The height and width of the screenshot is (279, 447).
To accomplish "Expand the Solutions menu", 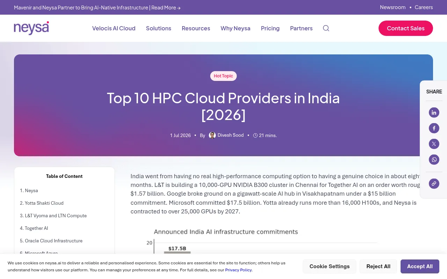I will (159, 28).
